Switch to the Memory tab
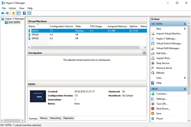 [x=44, y=118]
